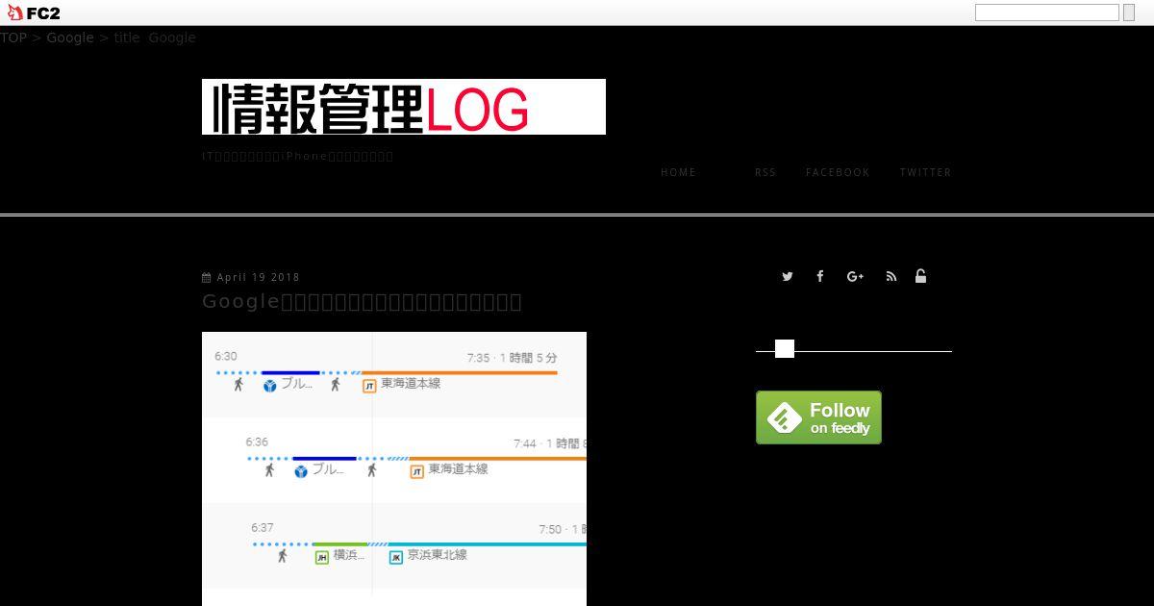The height and width of the screenshot is (606, 1154).
Task: Open the Google article title heading
Action: pyautogui.click(x=362, y=301)
